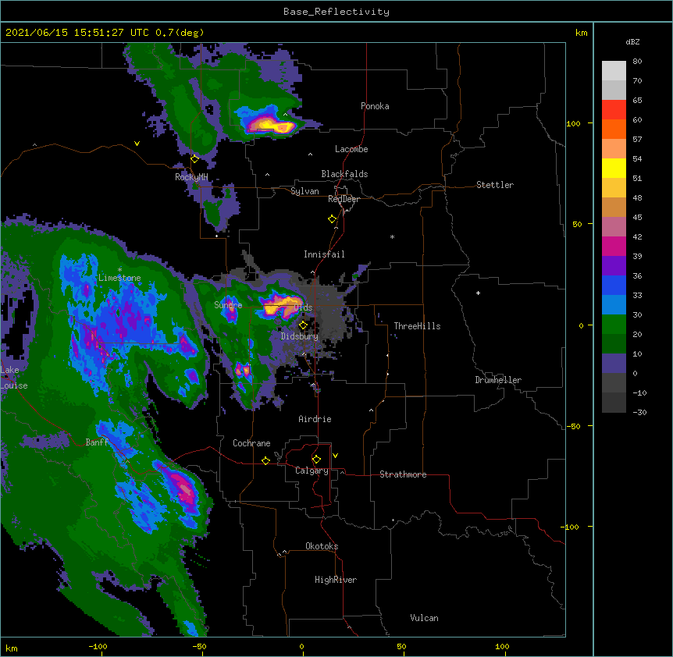Viewport: 673px width, 657px height.
Task: Click the Lacombe city label
Action: pyautogui.click(x=351, y=149)
